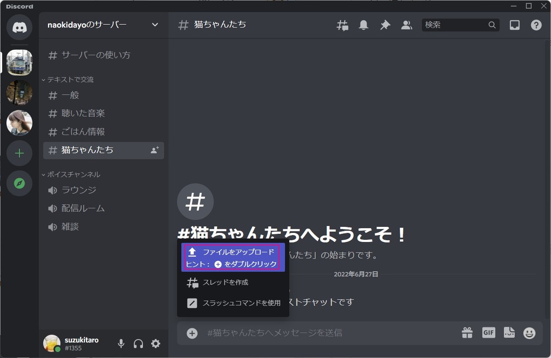Click message input #猫ちゃんたちへメッセージを送信
Viewport: 551px width, 358px height.
[331, 333]
